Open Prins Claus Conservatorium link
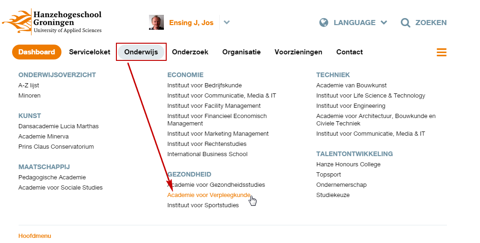The width and height of the screenshot is (480, 243). click(x=56, y=147)
